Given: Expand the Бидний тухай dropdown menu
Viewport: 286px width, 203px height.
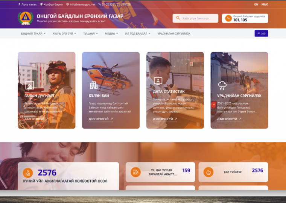Looking at the screenshot, I should tap(33, 33).
